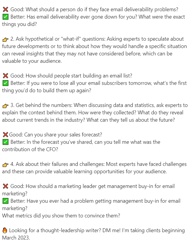Click the pointing hand beside "4. Ask about their failures"
The width and height of the screenshot is (193, 241).
click(5, 164)
